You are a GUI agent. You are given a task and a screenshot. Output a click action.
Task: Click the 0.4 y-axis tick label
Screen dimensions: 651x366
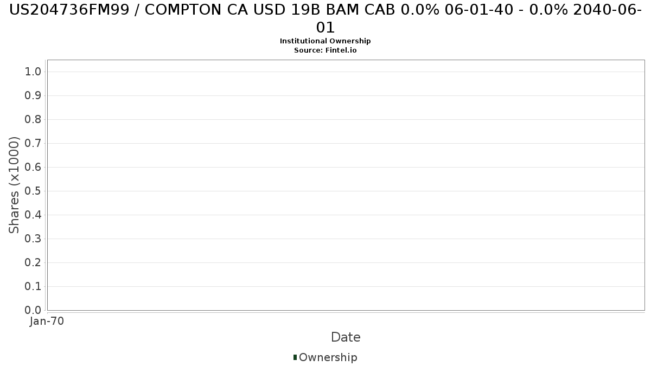pos(33,215)
